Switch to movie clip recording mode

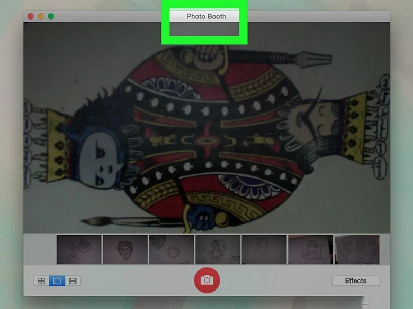(x=73, y=281)
